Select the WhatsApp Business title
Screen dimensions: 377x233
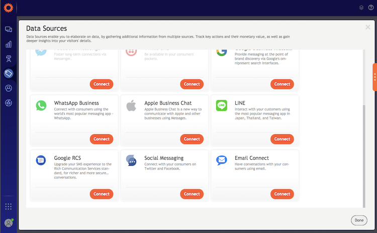76,103
